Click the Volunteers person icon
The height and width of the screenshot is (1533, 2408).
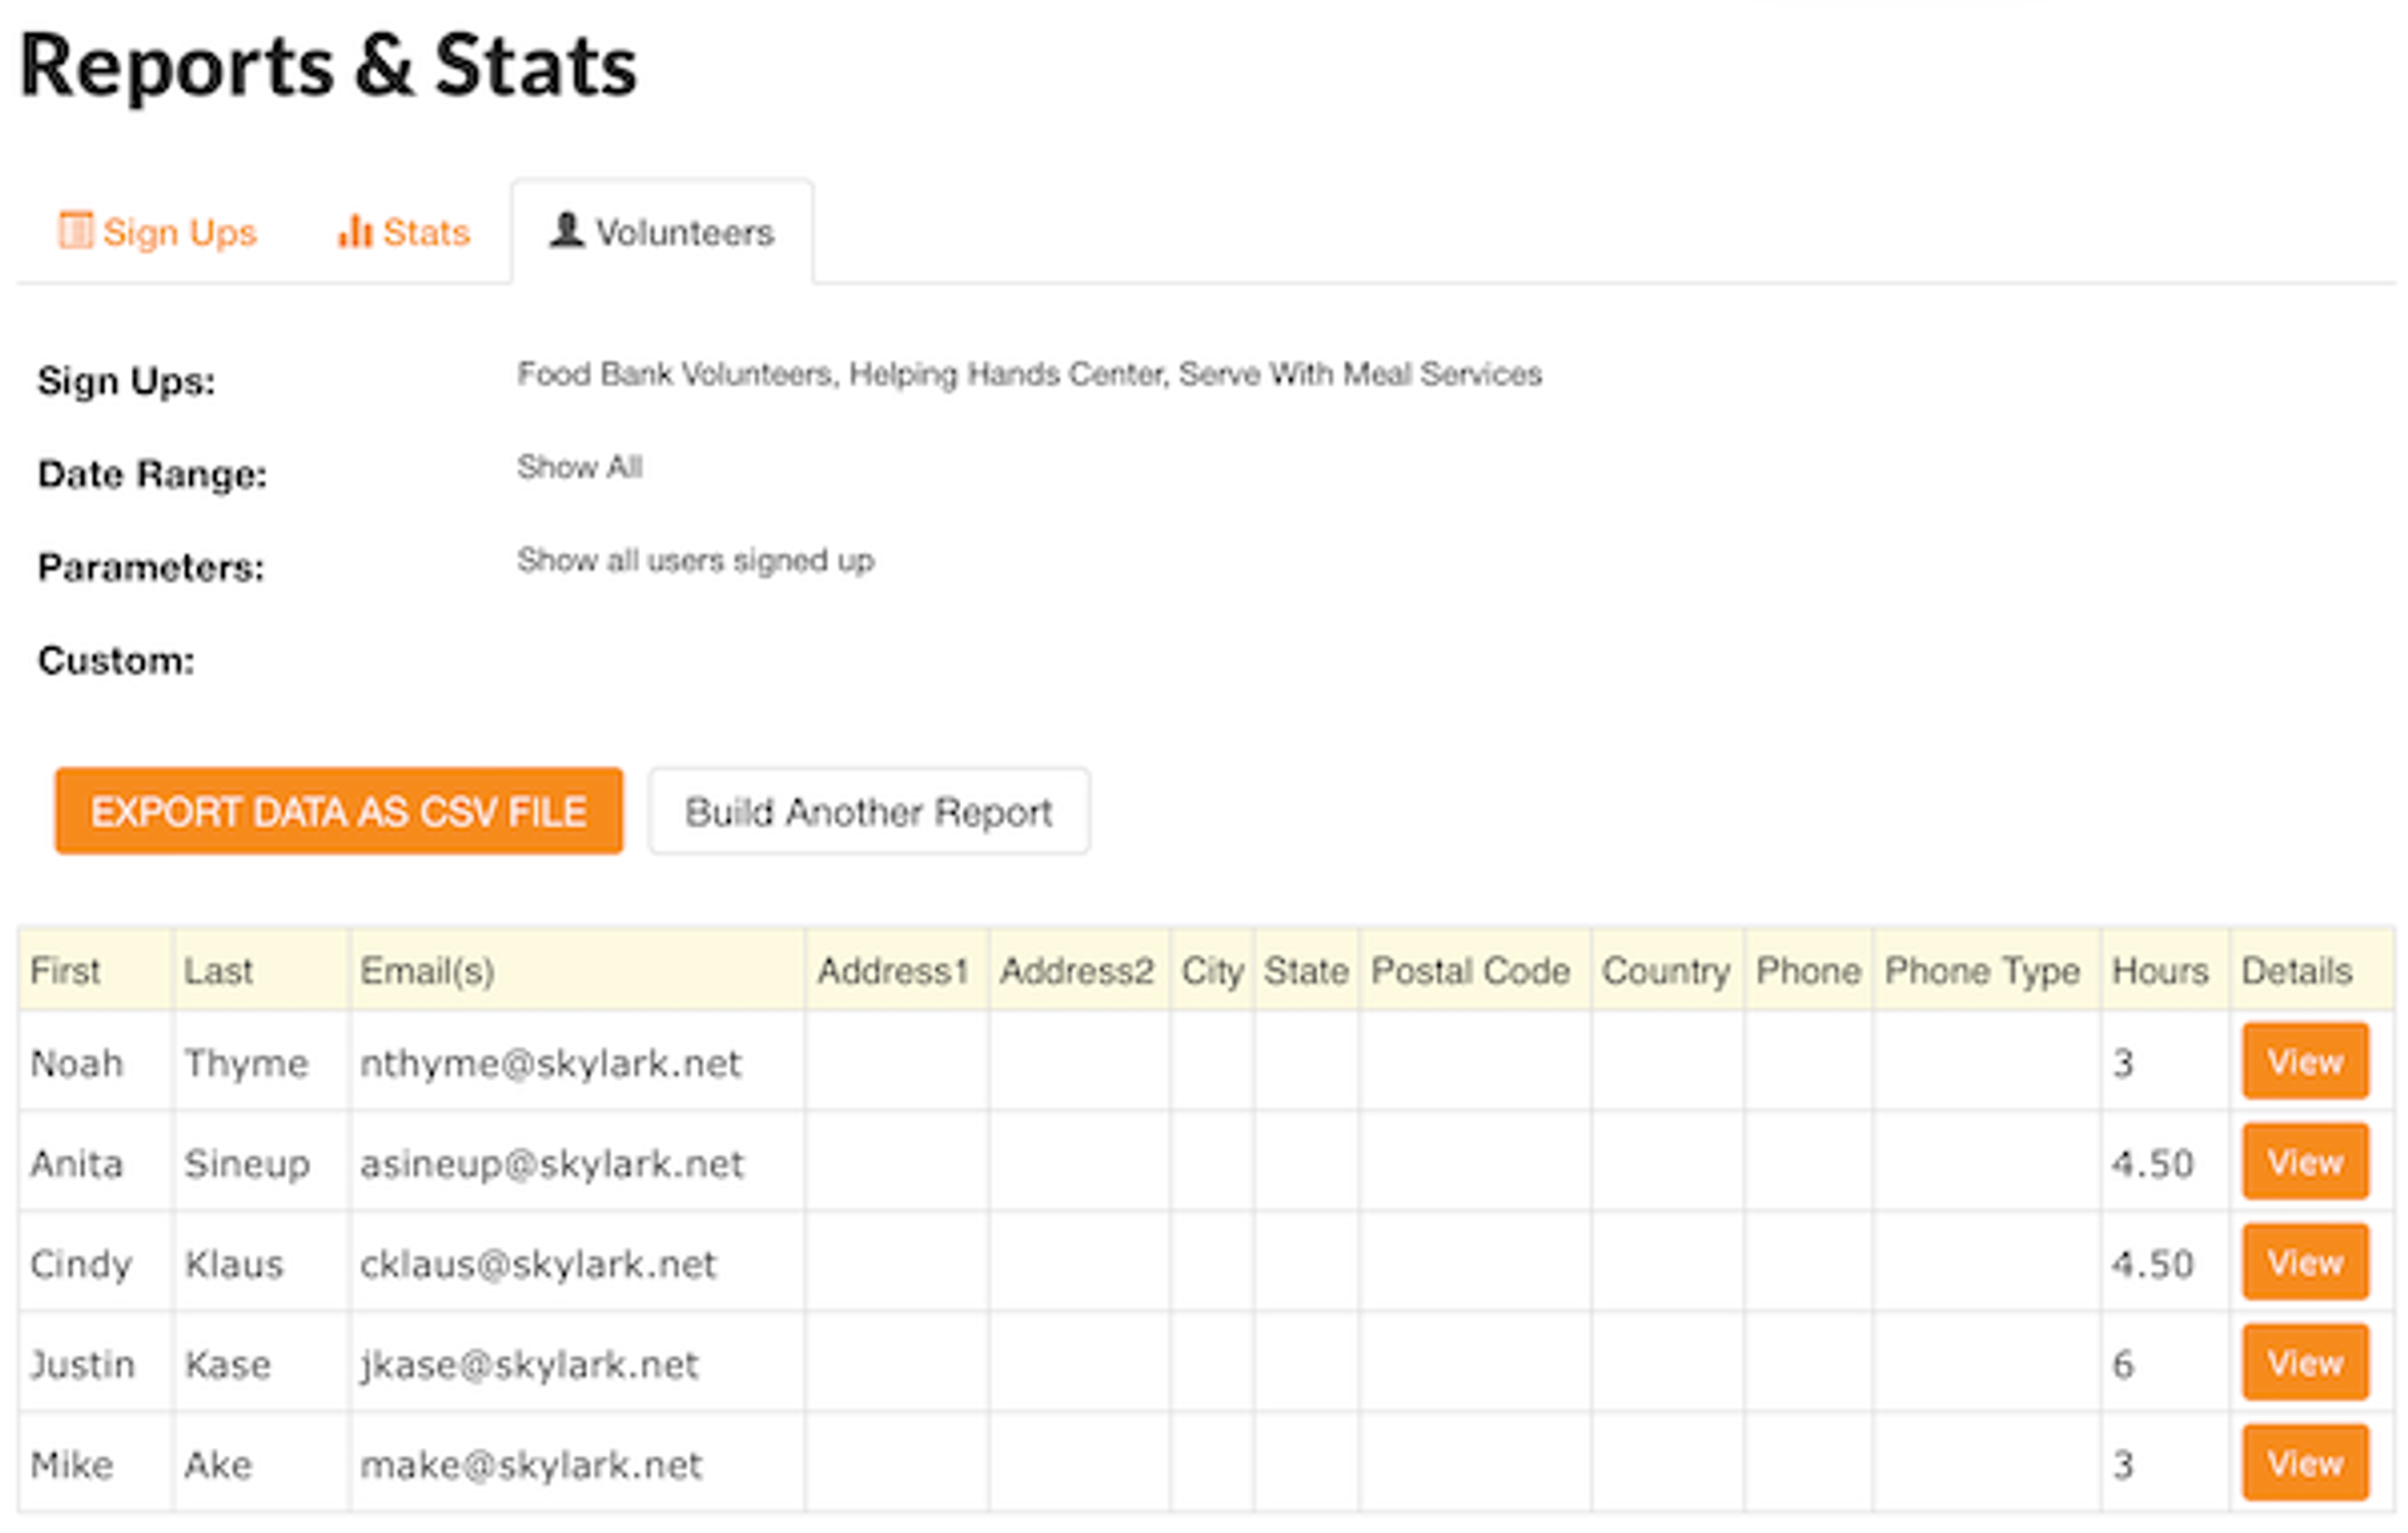[566, 230]
